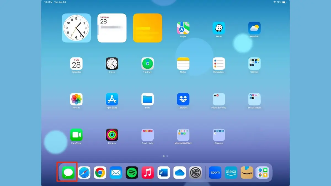
Task: Open the Fitness app
Action: [112, 135]
